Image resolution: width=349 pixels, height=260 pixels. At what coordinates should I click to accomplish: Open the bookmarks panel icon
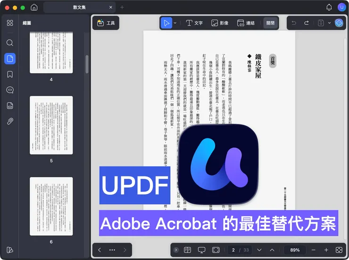point(10,74)
